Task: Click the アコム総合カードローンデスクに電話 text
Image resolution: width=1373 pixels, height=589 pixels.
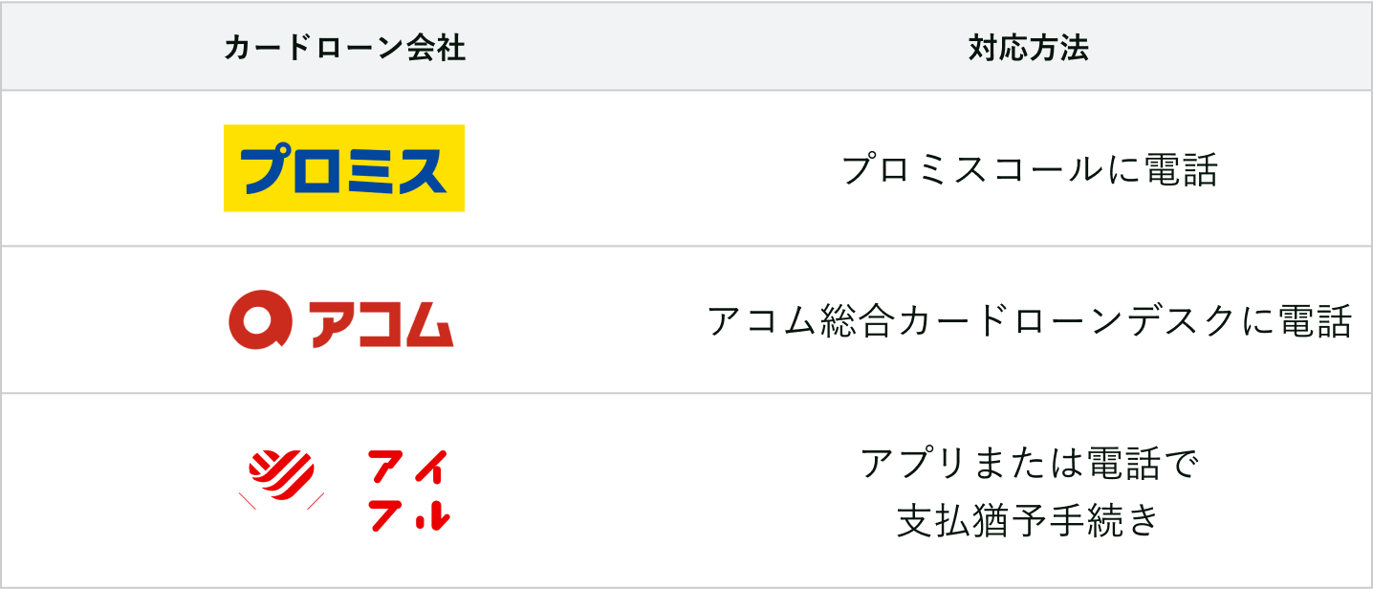Action: click(x=1029, y=320)
